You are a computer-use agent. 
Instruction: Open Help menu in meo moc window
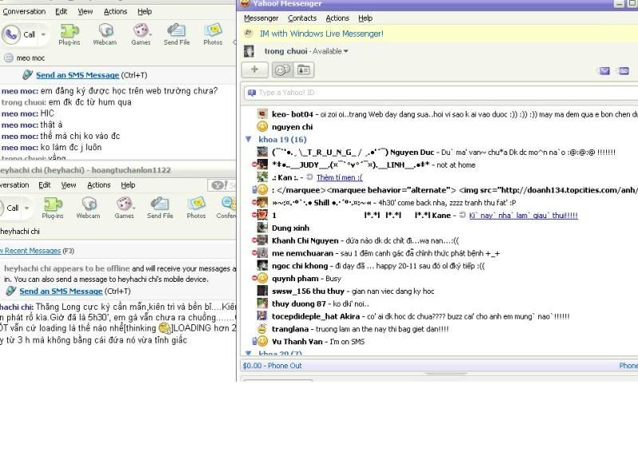point(144,11)
